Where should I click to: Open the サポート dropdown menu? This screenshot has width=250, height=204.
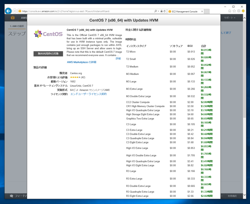pyautogui.click(x=230, y=18)
